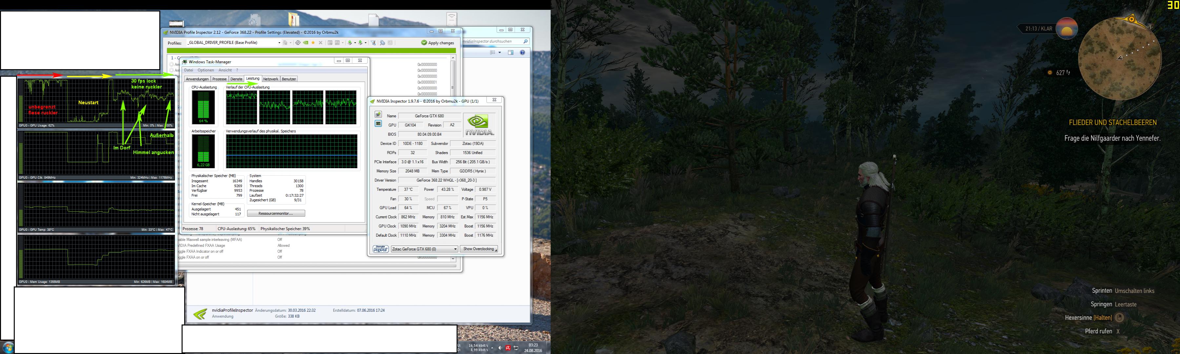The image size is (1180, 354).
Task: Click the Explorer help question mark icon
Action: pos(522,53)
